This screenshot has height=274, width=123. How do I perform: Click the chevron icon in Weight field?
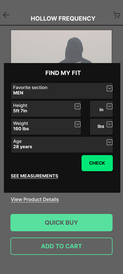[78, 124]
